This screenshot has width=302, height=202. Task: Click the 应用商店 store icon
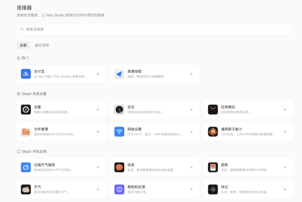[x=213, y=110]
